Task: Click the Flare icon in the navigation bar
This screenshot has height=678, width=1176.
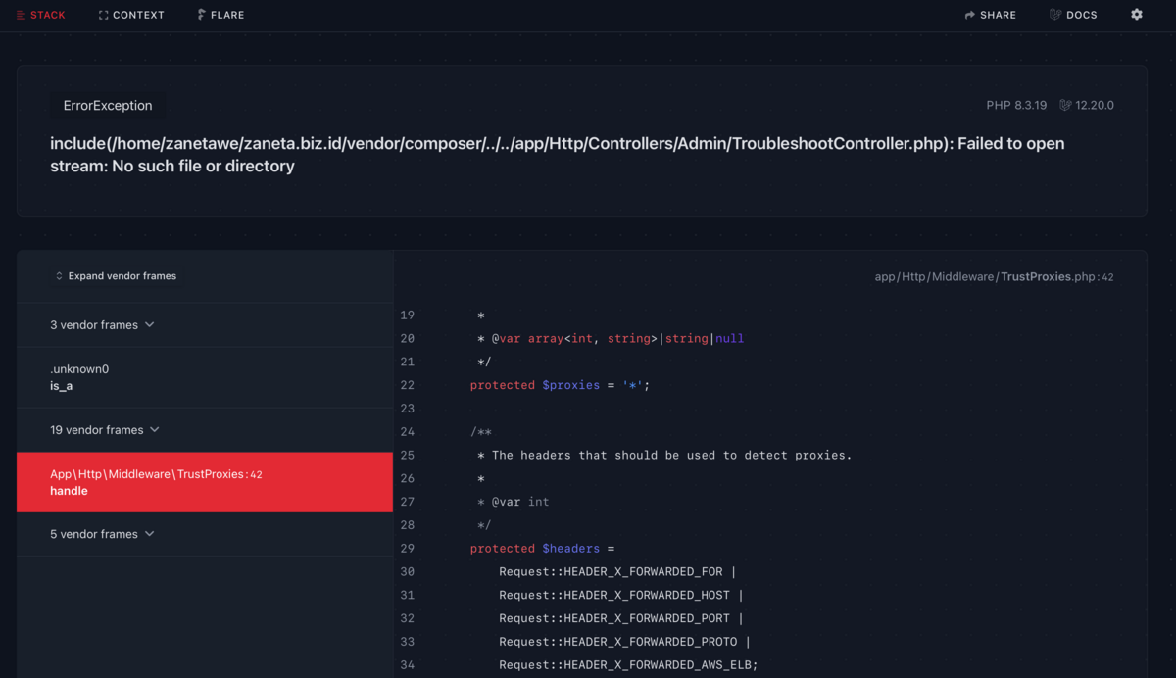Action: click(201, 15)
